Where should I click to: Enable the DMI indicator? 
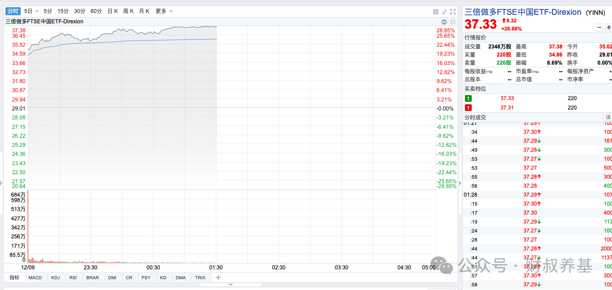113,277
